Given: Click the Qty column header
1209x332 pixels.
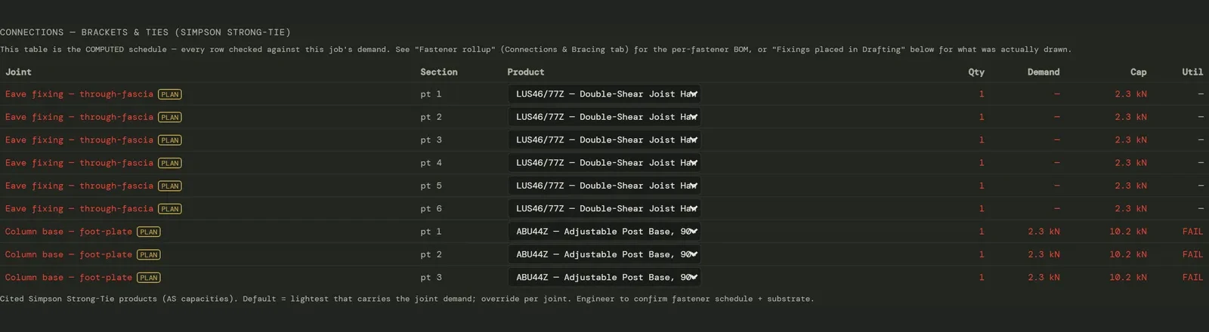Looking at the screenshot, I should tap(976, 72).
